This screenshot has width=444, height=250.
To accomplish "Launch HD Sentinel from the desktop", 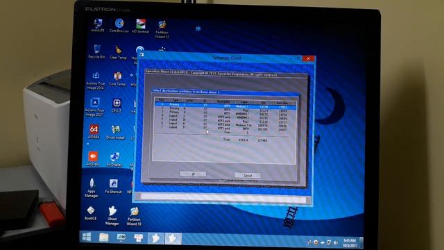I will click(x=141, y=26).
